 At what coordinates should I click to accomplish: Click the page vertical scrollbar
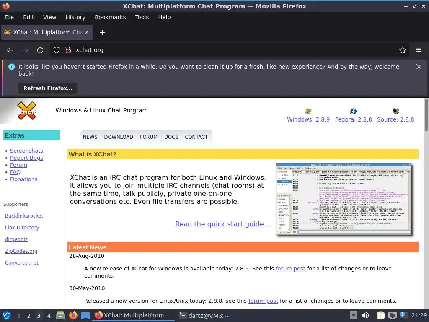pos(426,115)
